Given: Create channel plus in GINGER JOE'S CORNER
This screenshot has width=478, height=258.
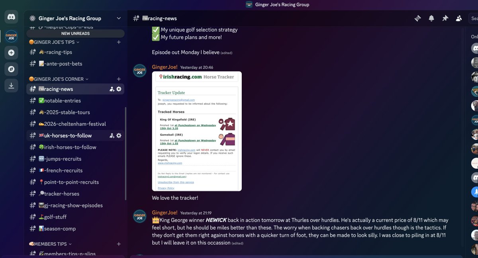Looking at the screenshot, I should (119, 79).
